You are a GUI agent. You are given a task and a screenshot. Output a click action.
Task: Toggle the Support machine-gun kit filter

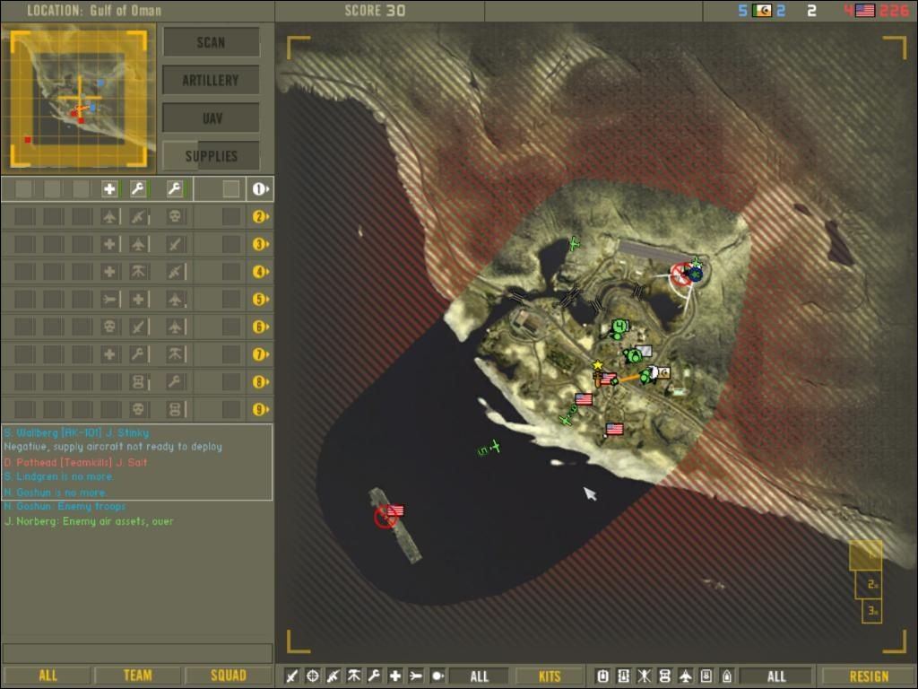[353, 676]
